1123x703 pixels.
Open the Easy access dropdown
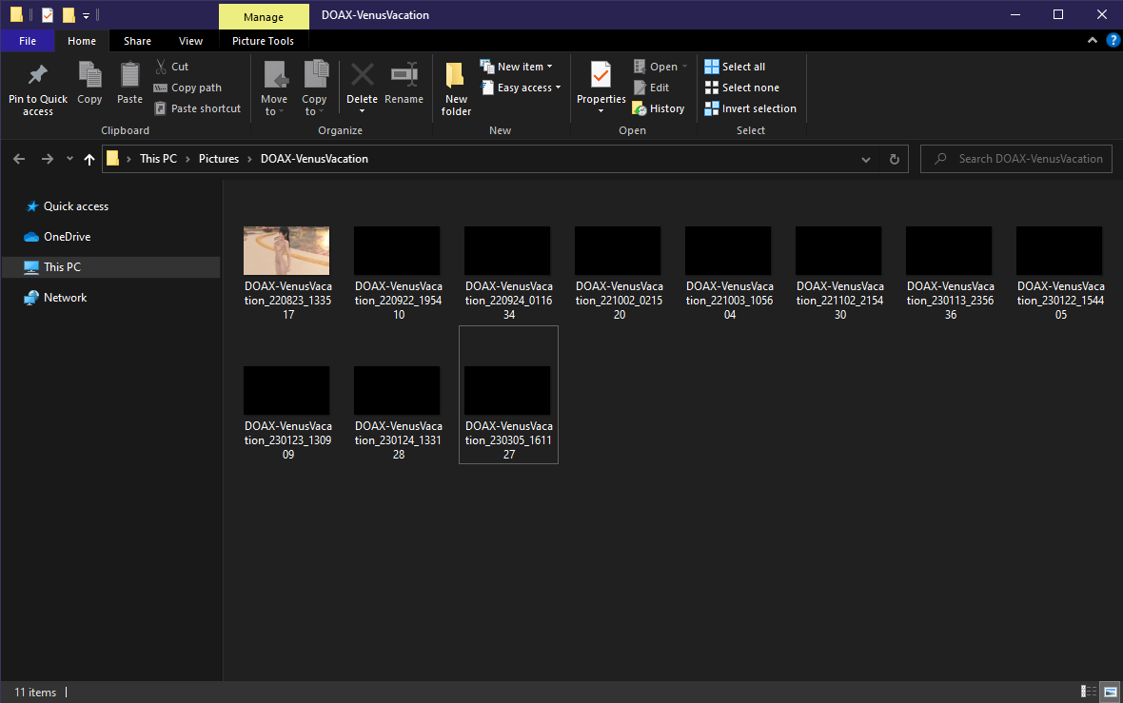coord(521,88)
